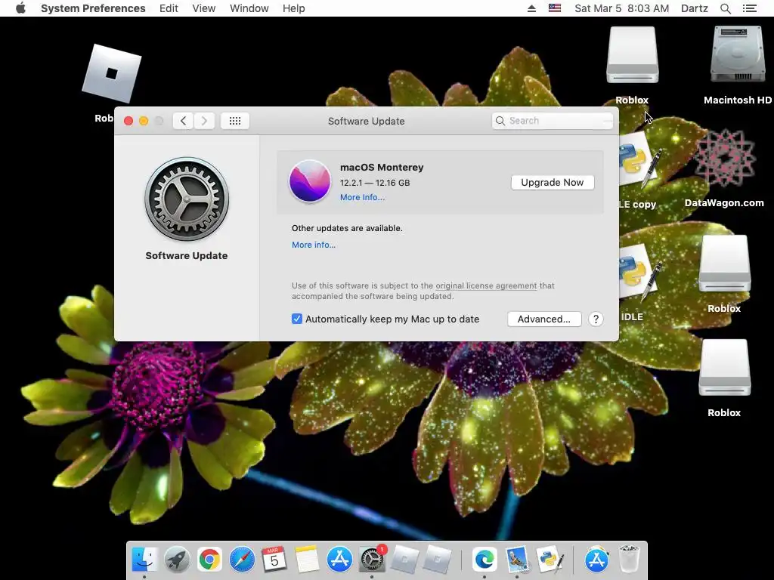The width and height of the screenshot is (774, 580).
Task: Launch Microsoft Edge from the Dock
Action: coord(485,560)
